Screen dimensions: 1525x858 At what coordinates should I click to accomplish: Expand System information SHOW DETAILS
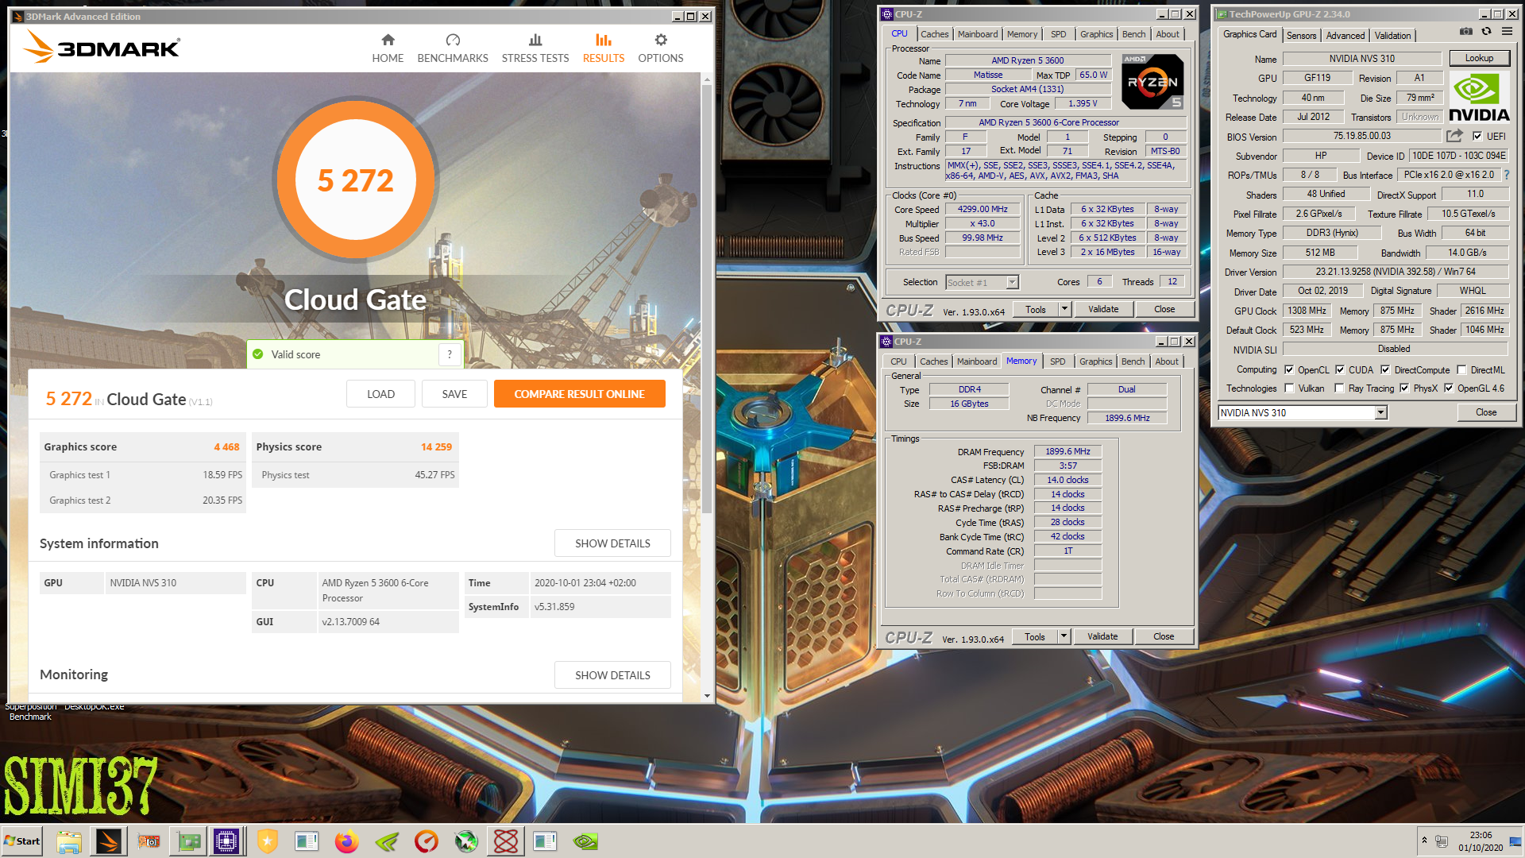click(612, 543)
